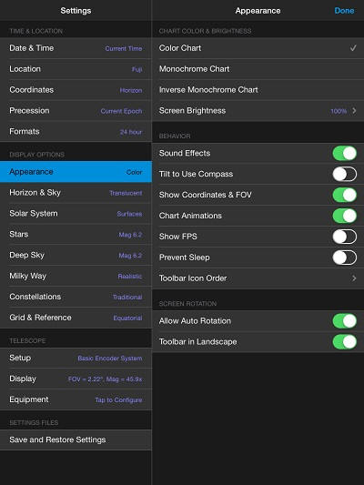Enable the Tilt to Use Compass switch

coord(345,174)
